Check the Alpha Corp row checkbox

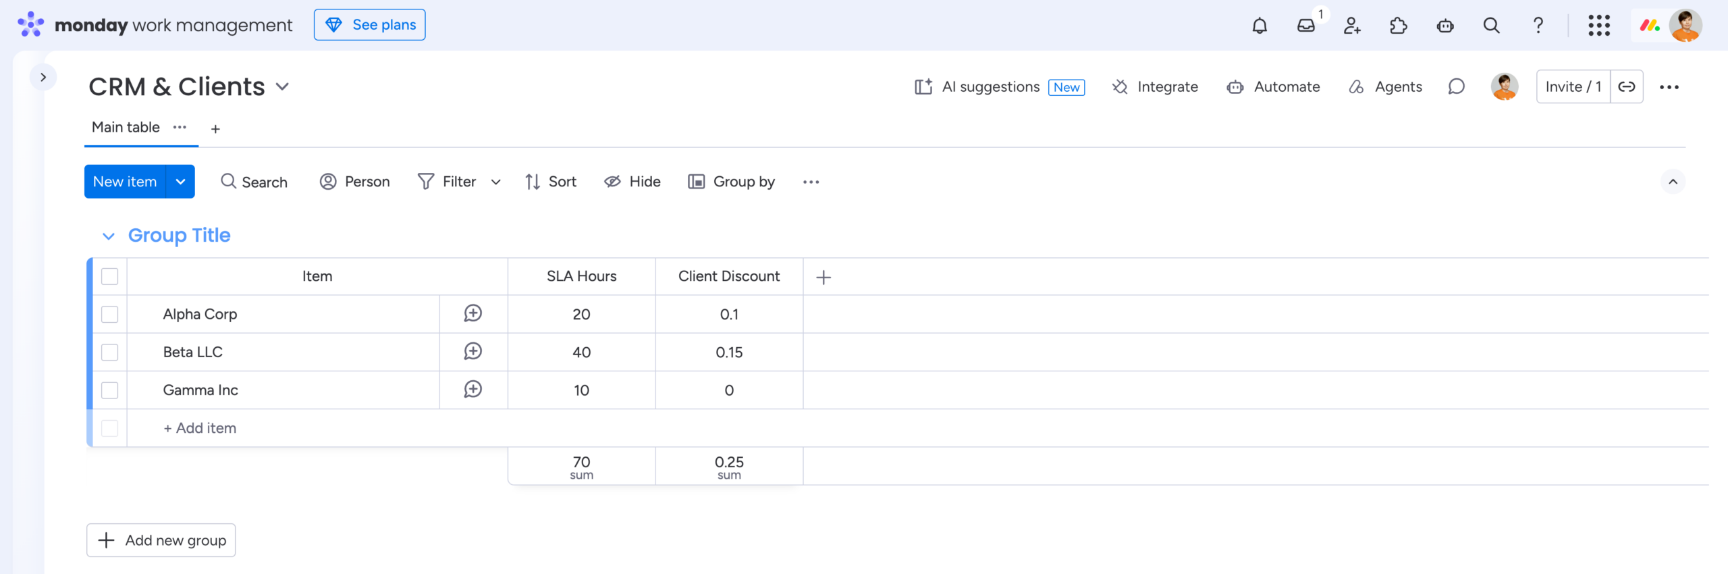(109, 315)
